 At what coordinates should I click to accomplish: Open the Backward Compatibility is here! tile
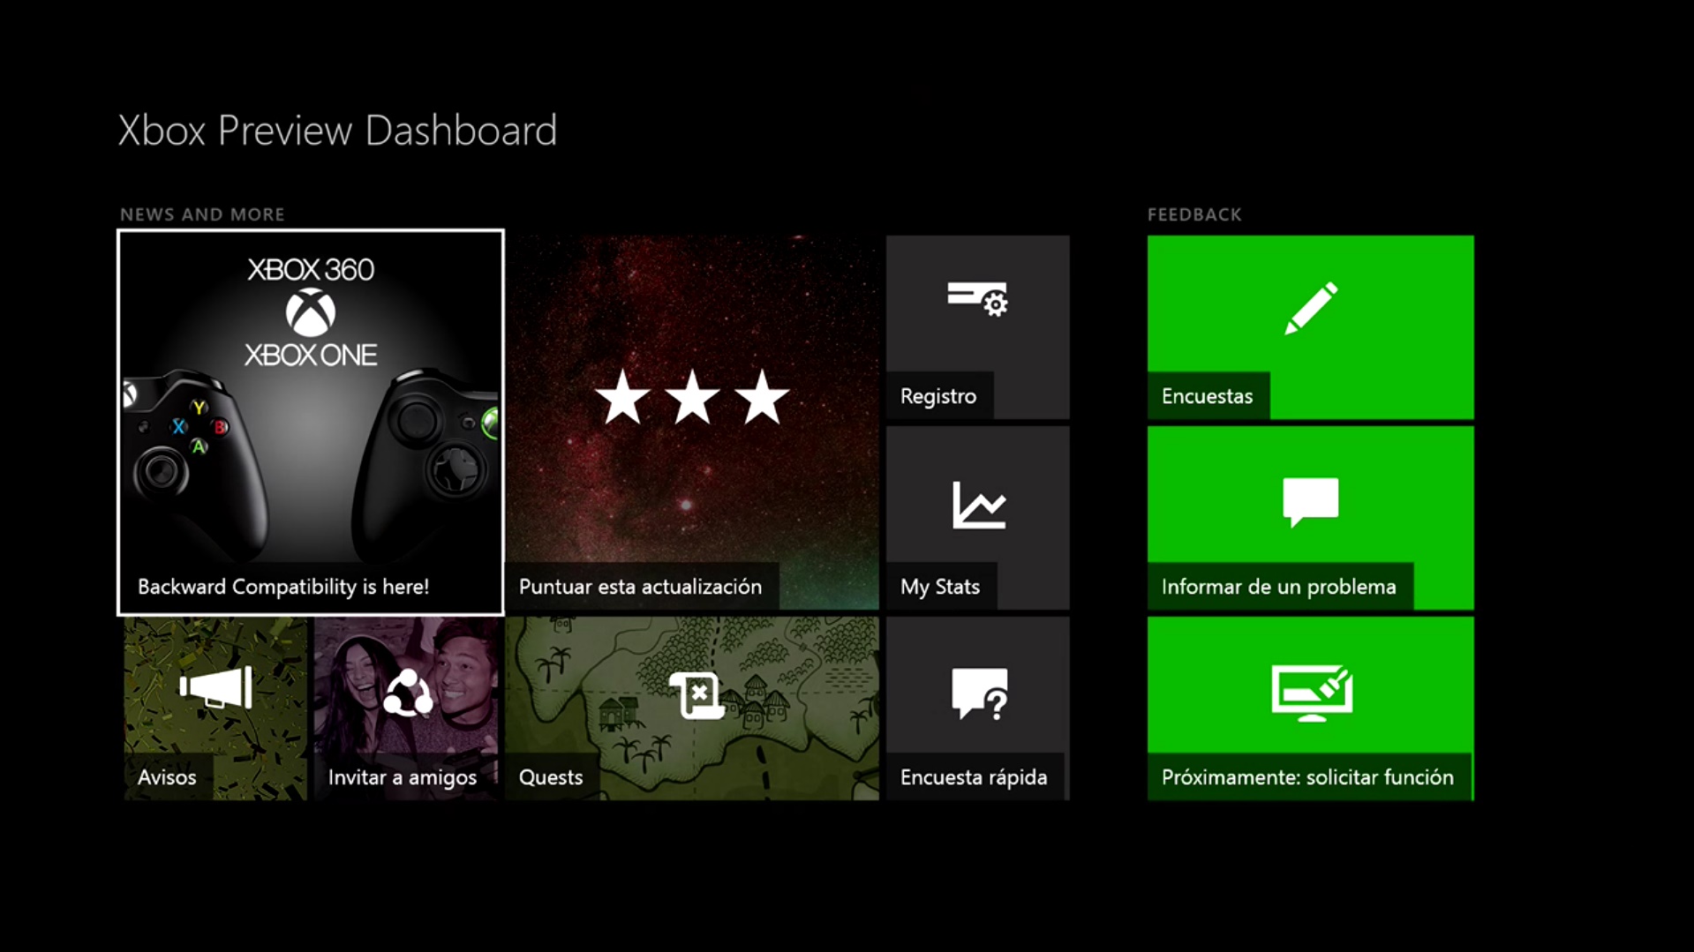(x=311, y=423)
